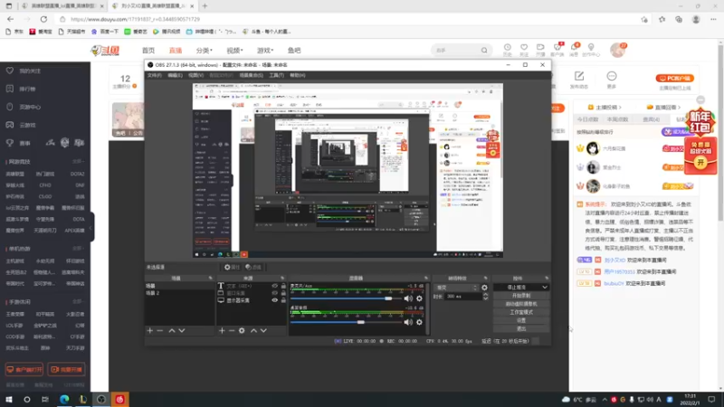Click the Douyu logo
Viewport: 724px width, 407px height.
pyautogui.click(x=105, y=51)
